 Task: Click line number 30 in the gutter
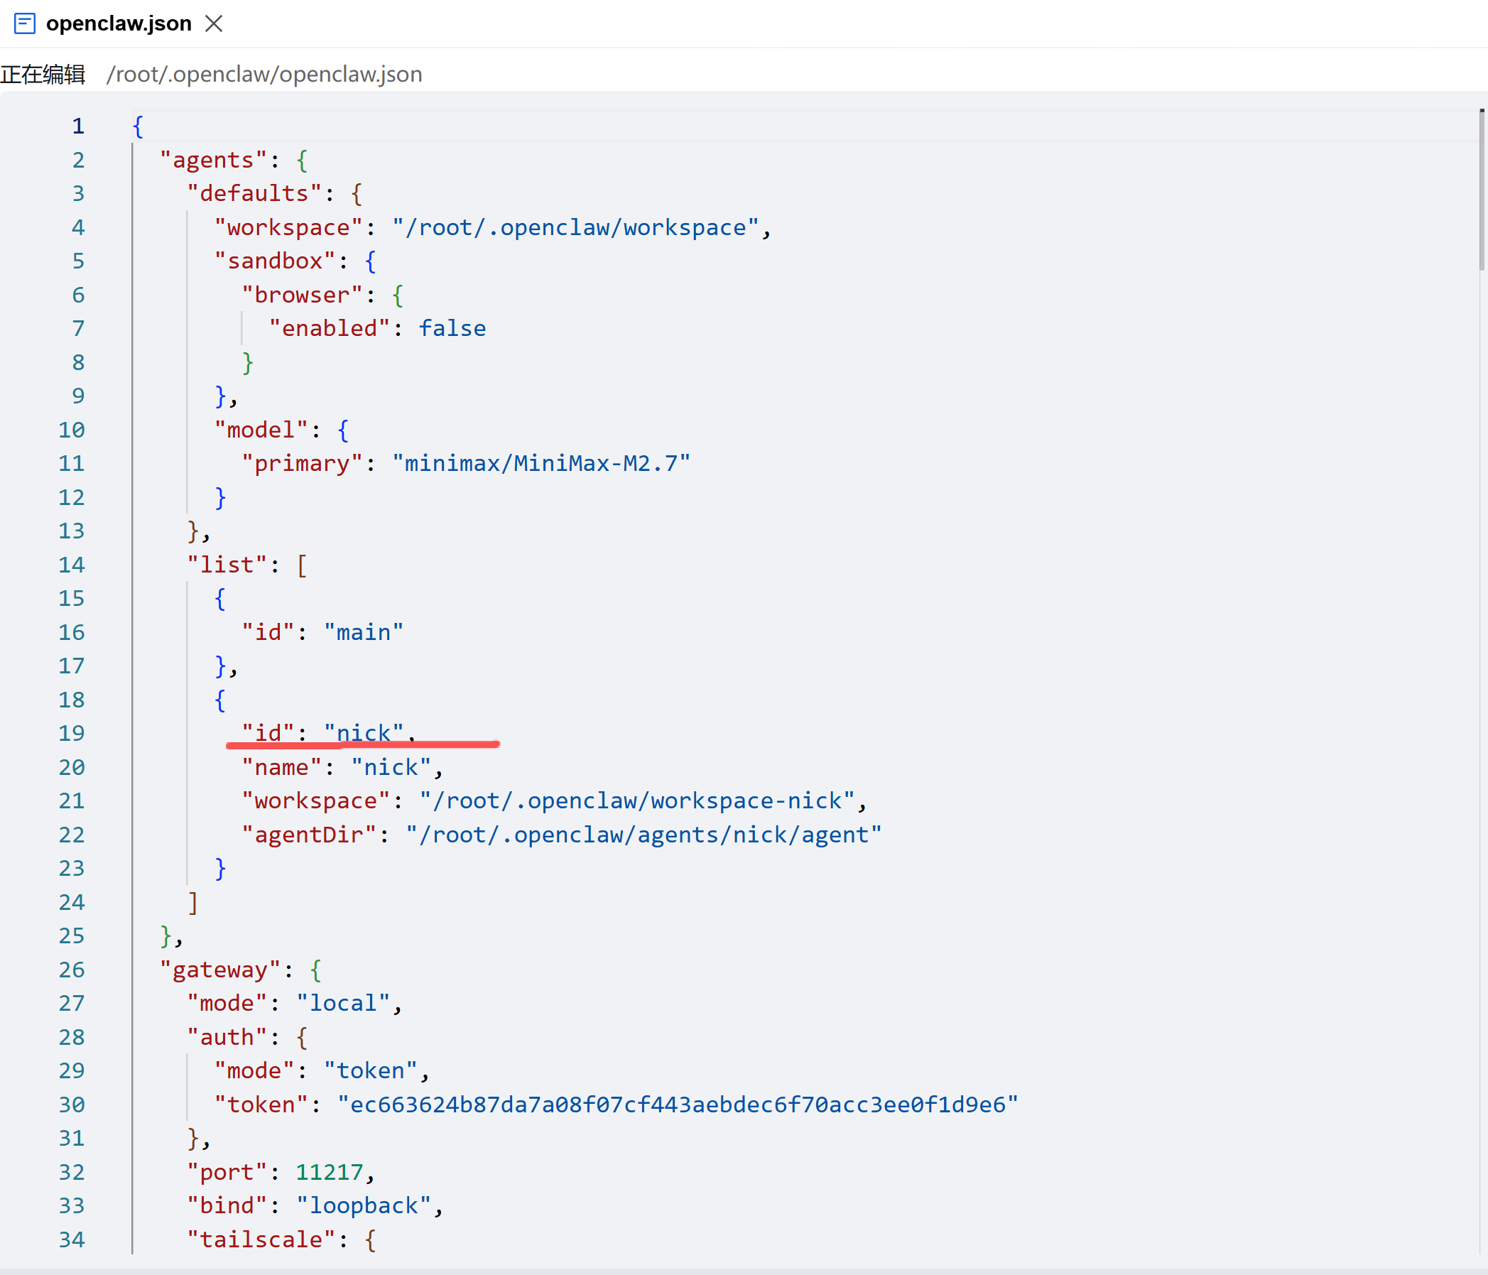pyautogui.click(x=72, y=1105)
